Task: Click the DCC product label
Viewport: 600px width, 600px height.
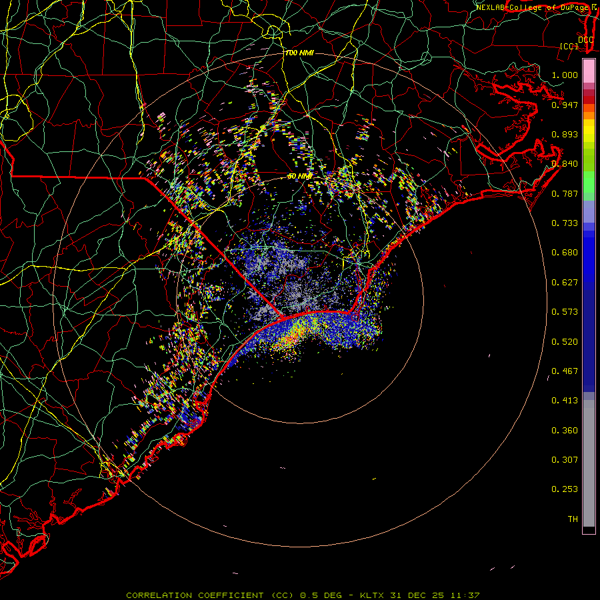Action: [585, 40]
